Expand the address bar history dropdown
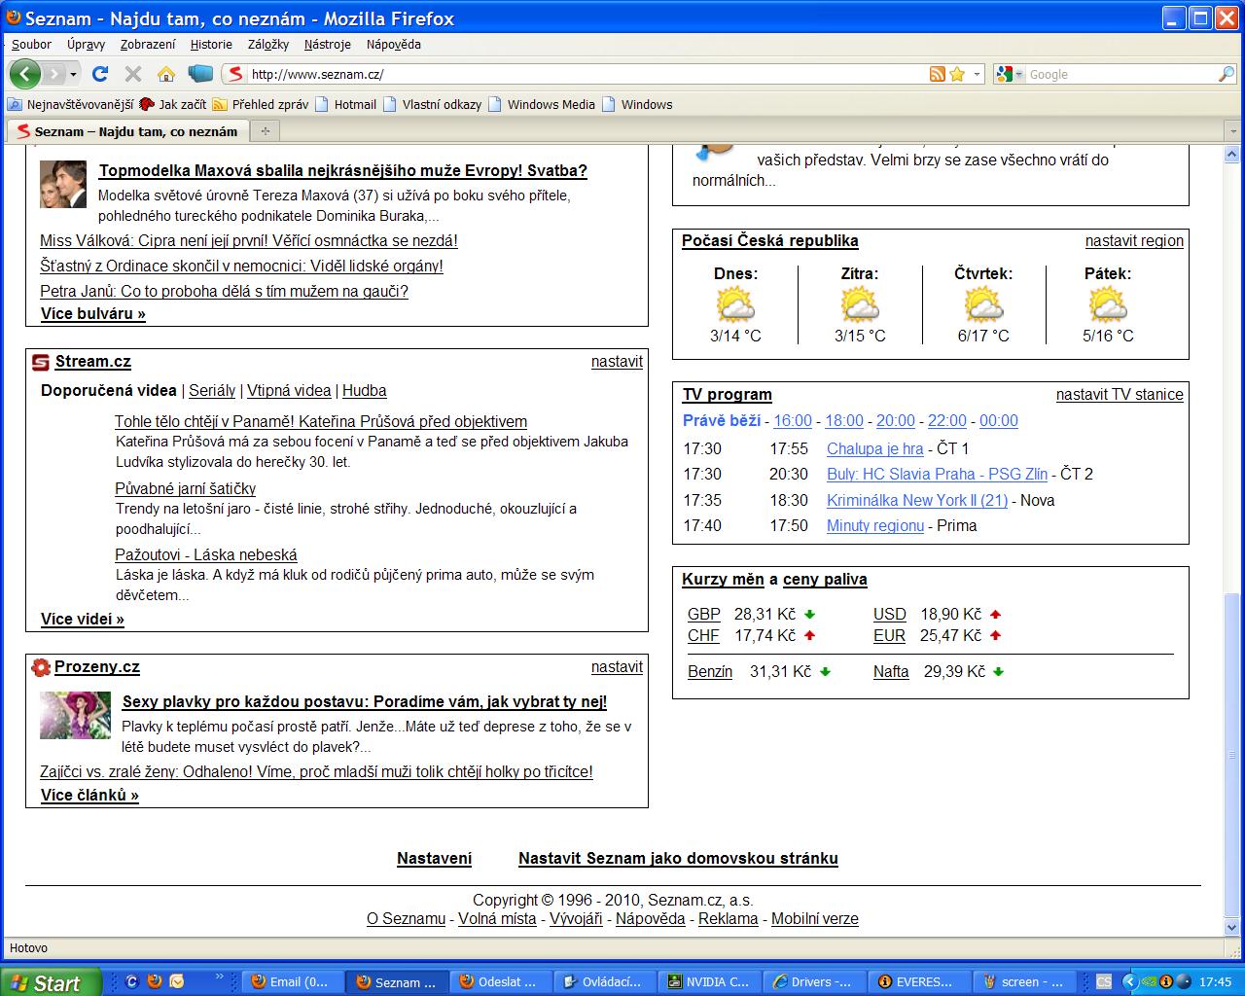Viewport: 1245px width, 996px height. click(x=978, y=74)
